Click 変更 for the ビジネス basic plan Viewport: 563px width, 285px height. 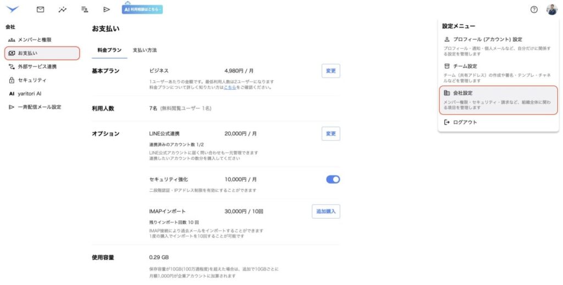coord(330,71)
